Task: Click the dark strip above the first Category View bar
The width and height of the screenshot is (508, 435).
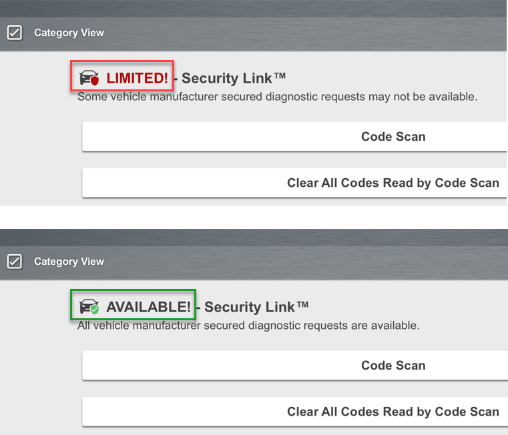Action: pyautogui.click(x=254, y=8)
